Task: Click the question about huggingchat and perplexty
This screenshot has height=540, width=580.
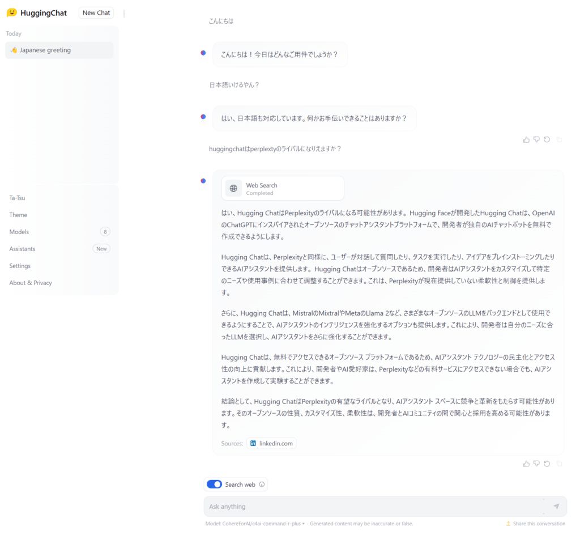Action: click(x=275, y=149)
